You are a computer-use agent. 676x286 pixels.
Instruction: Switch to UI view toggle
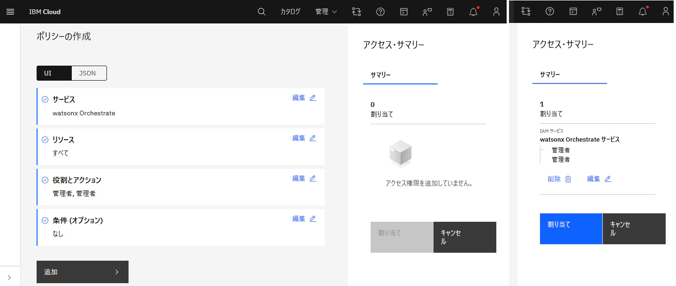coord(54,73)
